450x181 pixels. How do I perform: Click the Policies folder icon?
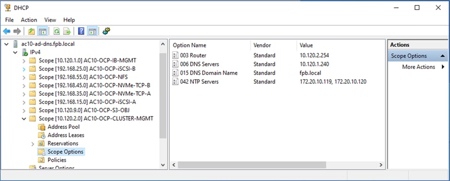coord(42,160)
